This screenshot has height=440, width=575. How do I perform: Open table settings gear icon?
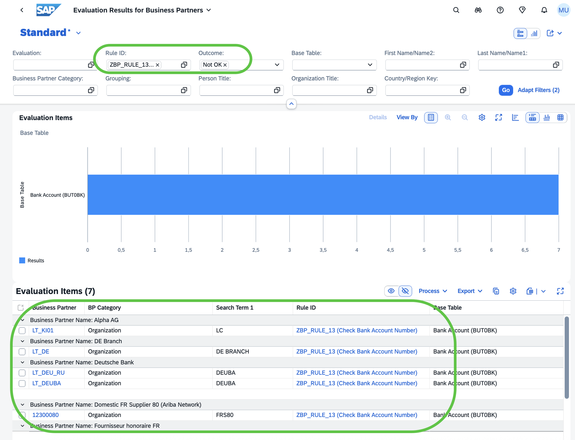click(513, 291)
